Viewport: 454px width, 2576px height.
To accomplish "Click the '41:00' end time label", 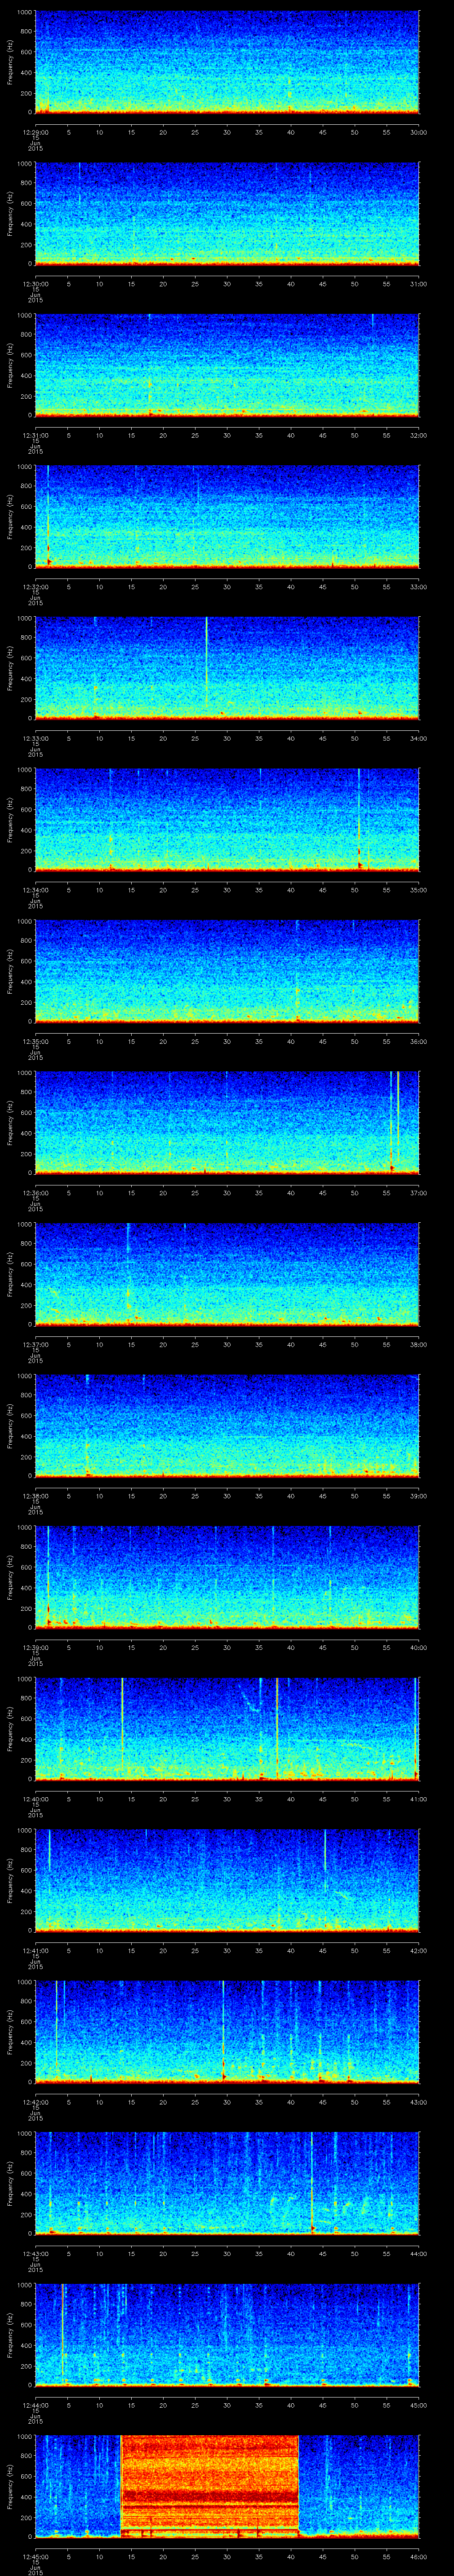I will (x=418, y=1798).
